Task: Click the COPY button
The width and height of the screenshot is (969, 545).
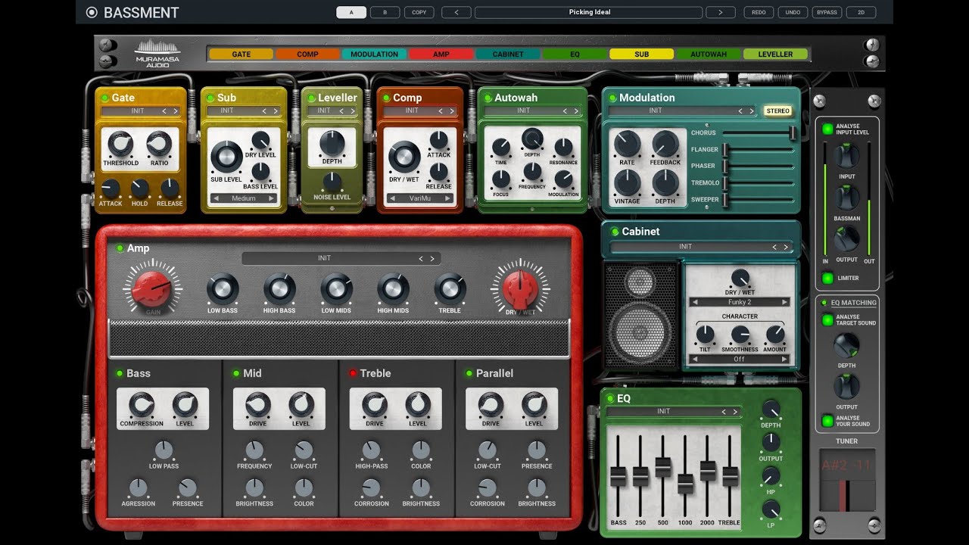Action: click(419, 12)
